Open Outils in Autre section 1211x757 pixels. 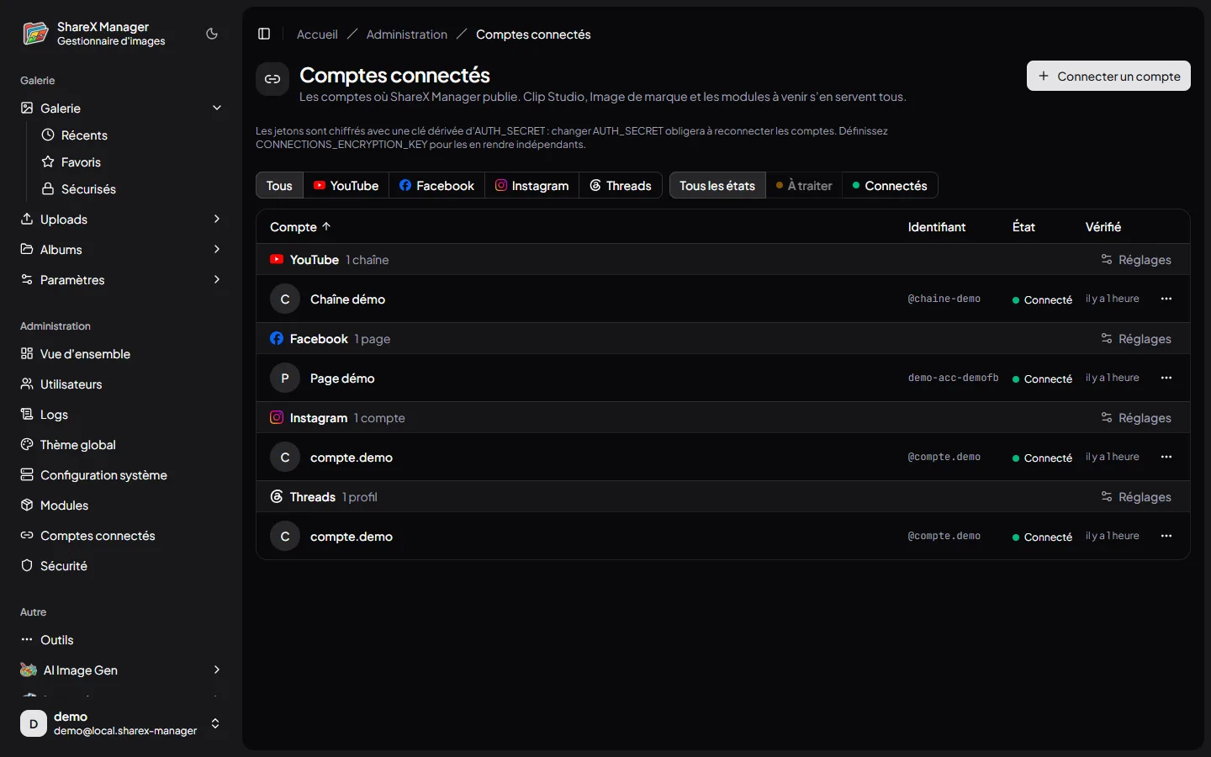121,640
